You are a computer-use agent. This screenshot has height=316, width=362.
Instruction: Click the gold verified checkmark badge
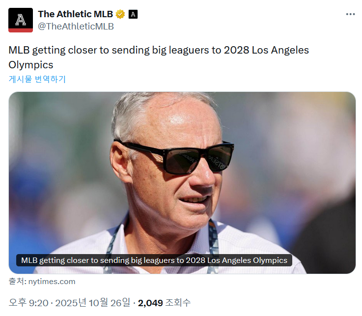point(120,14)
